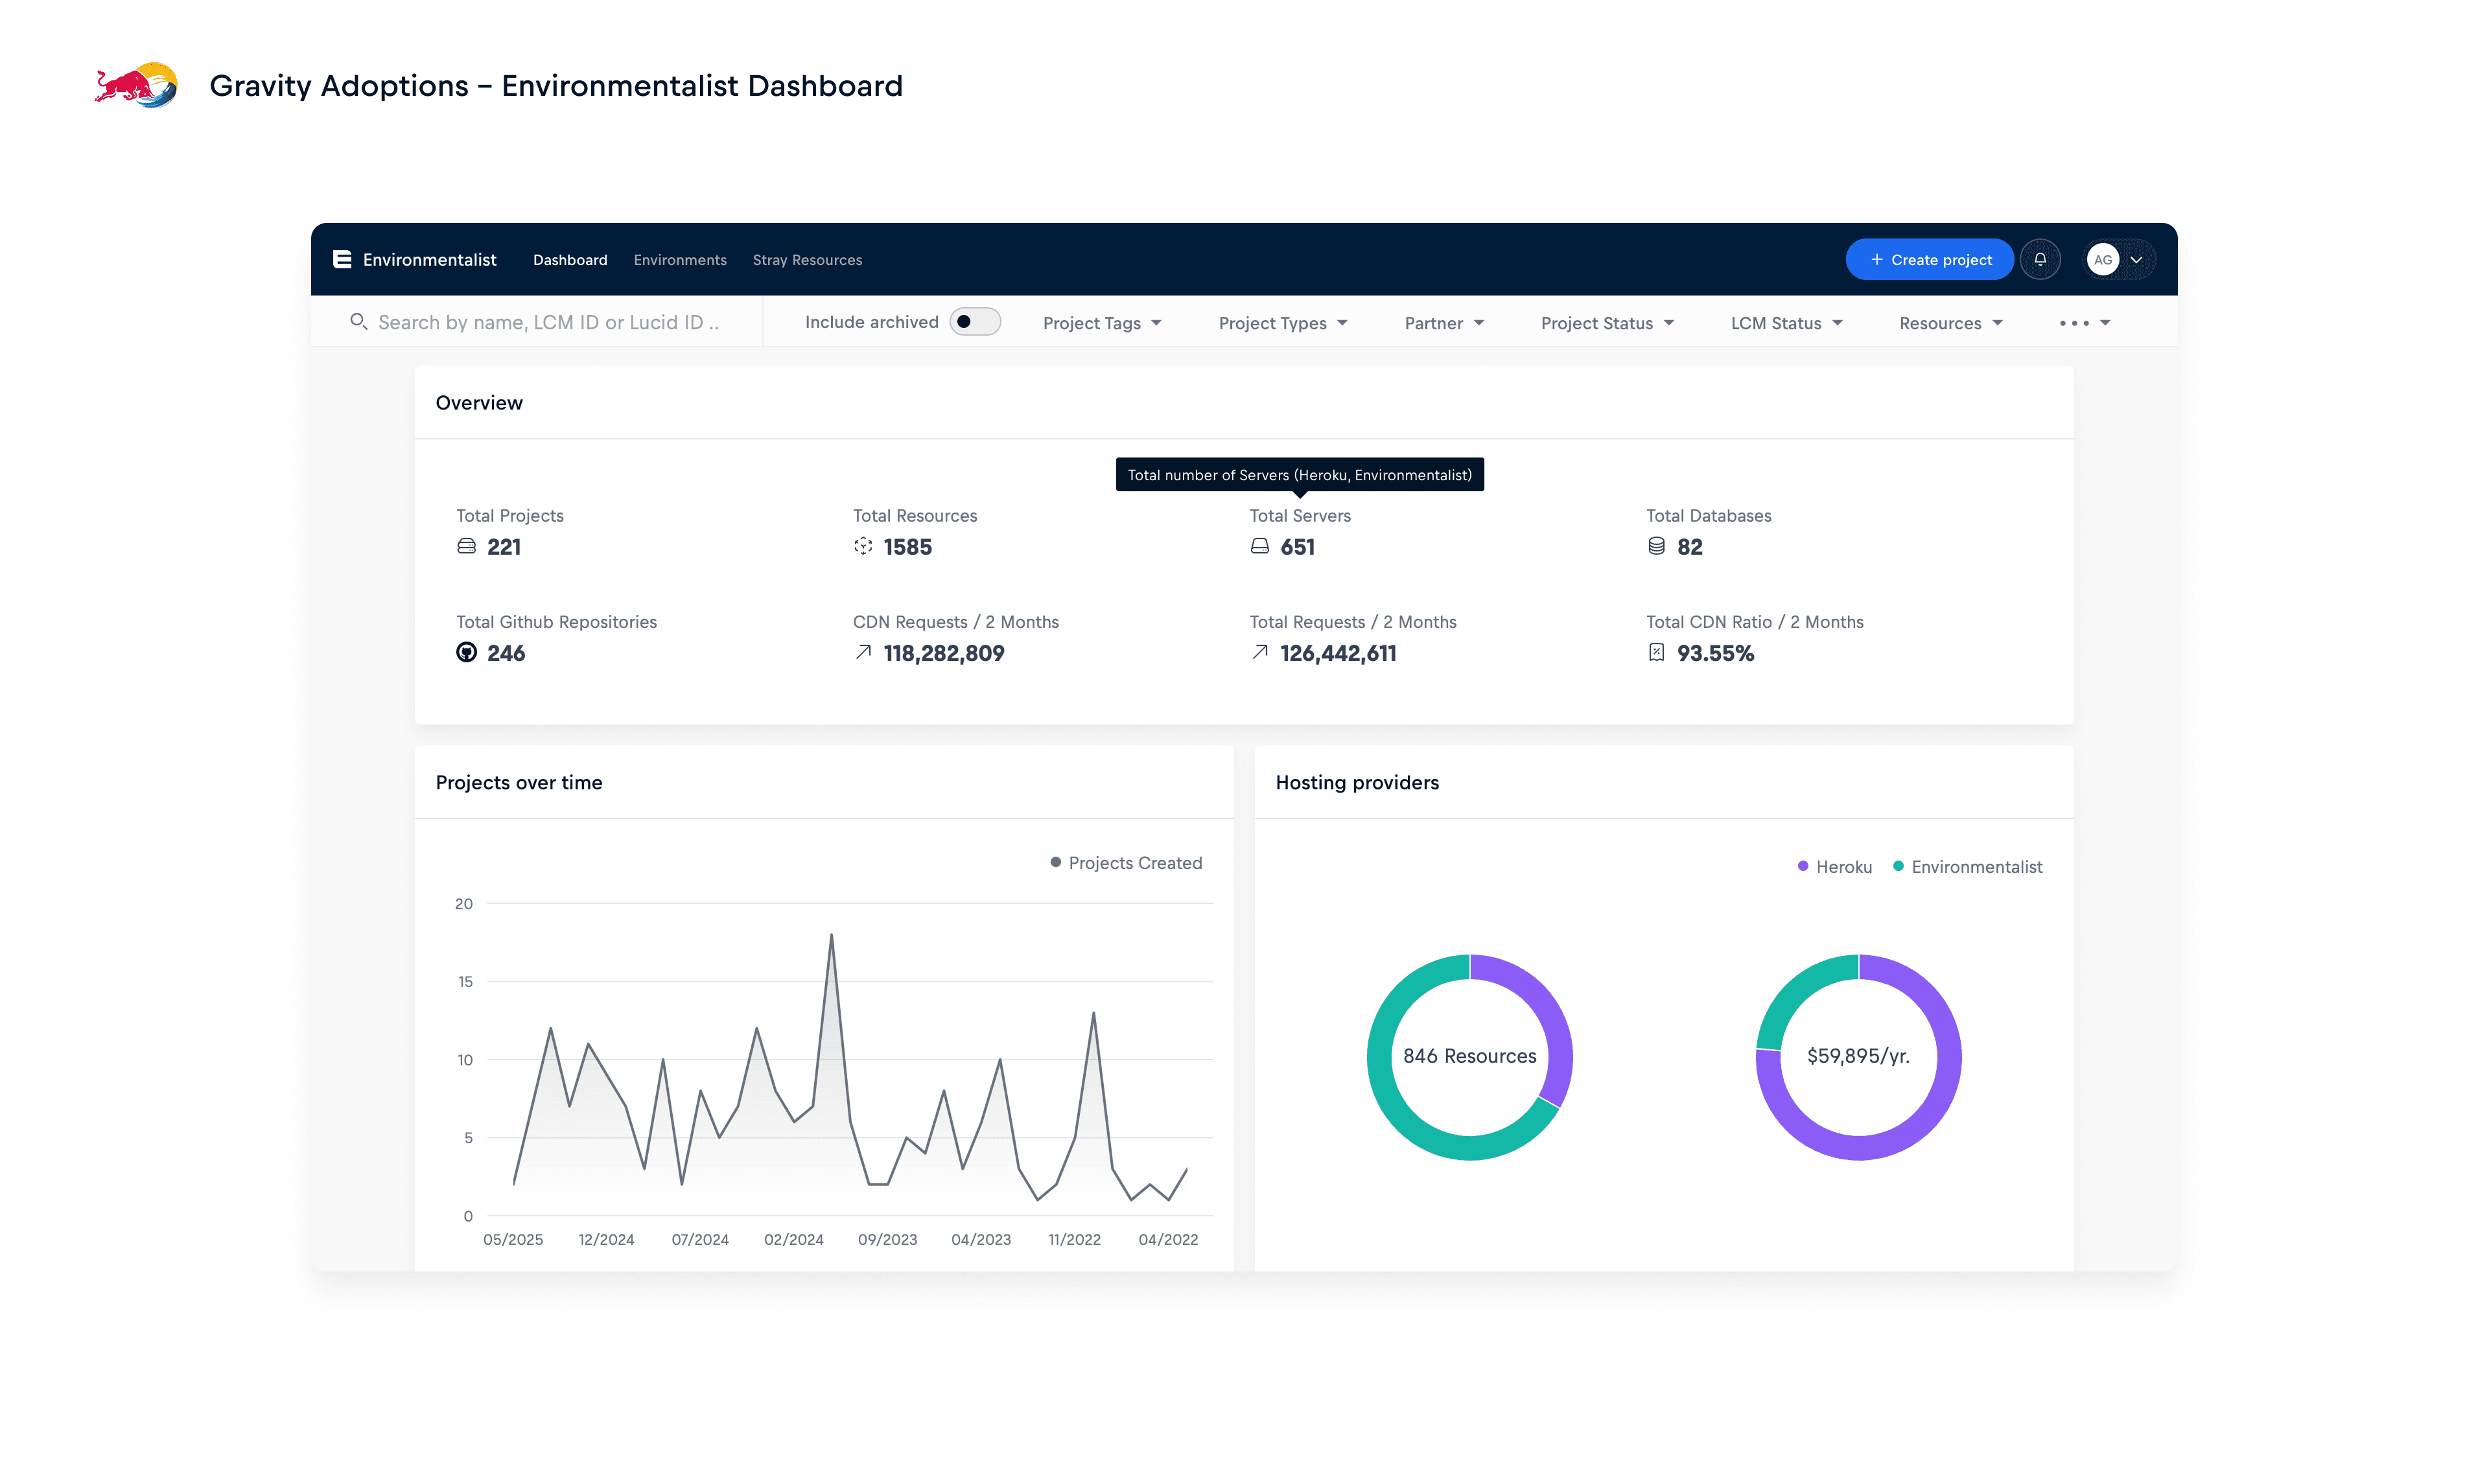Image resolution: width=2489 pixels, height=1484 pixels.
Task: Open the Project Status dropdown
Action: coord(1607,322)
